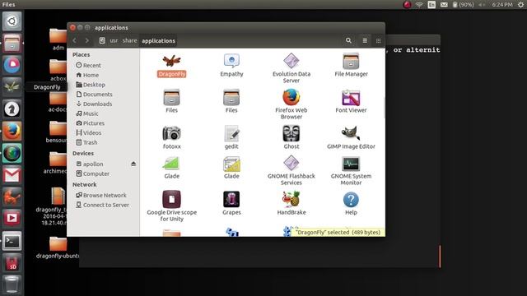Viewport: 527px width, 296px height.
Task: Open apollon device in sidebar
Action: point(90,164)
